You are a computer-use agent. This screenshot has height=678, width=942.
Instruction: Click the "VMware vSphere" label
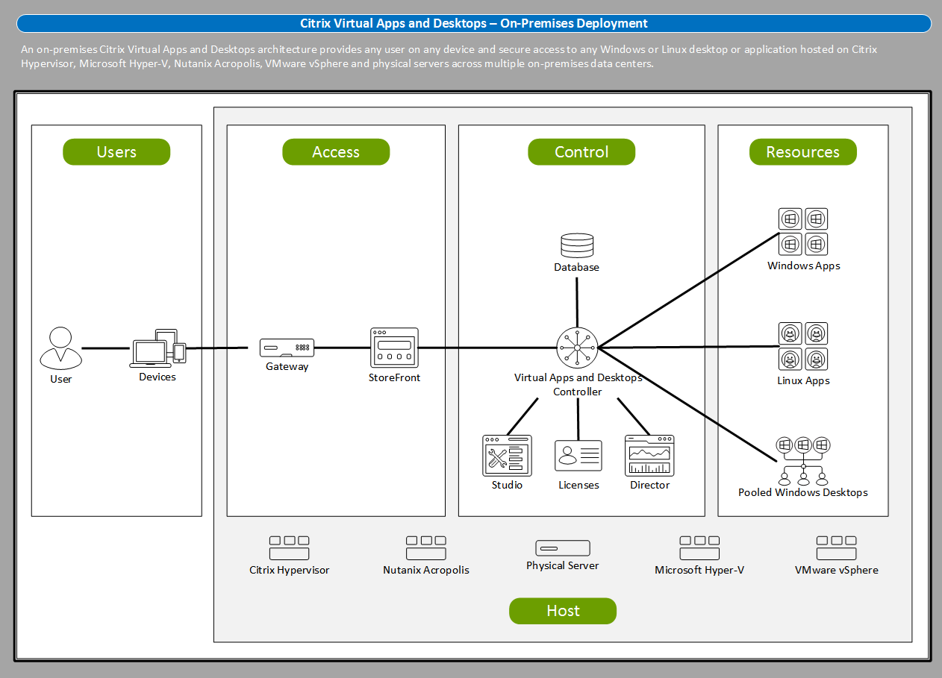click(x=836, y=570)
